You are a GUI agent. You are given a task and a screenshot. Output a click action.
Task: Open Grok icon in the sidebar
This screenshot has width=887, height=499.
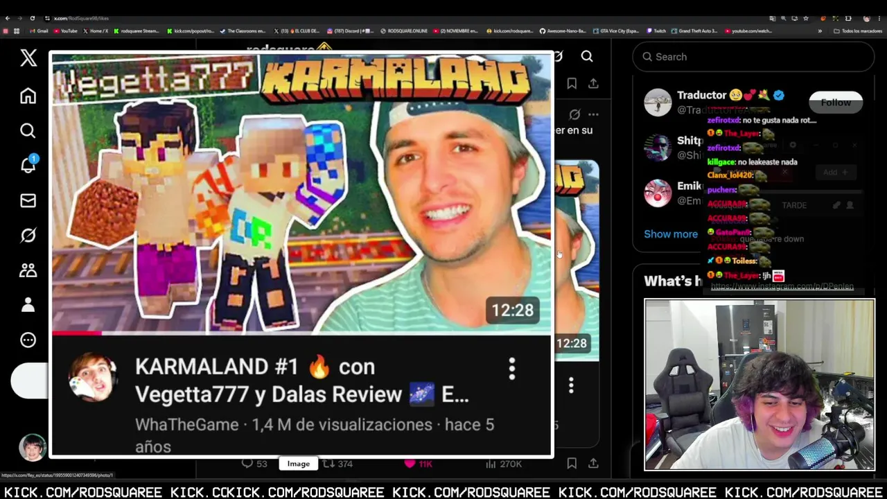click(x=28, y=236)
